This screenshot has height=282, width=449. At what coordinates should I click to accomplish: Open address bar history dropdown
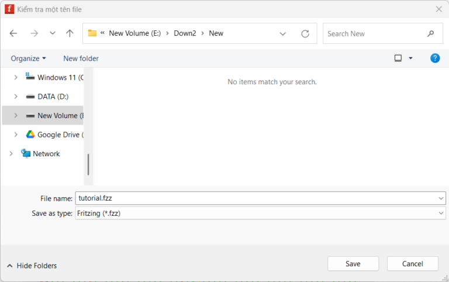[x=282, y=34]
